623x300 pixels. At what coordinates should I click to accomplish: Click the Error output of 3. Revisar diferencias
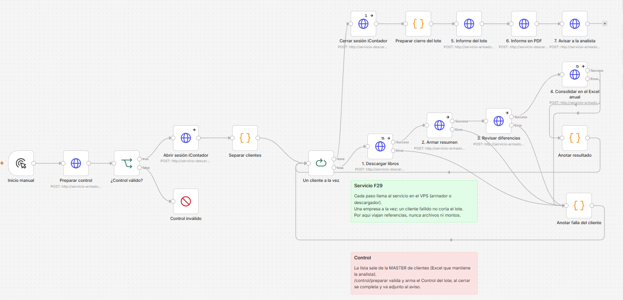pos(511,125)
